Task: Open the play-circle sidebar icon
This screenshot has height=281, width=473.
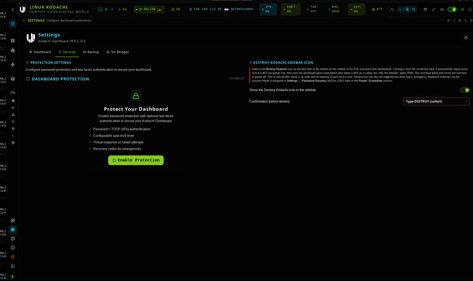Action: click(13, 129)
